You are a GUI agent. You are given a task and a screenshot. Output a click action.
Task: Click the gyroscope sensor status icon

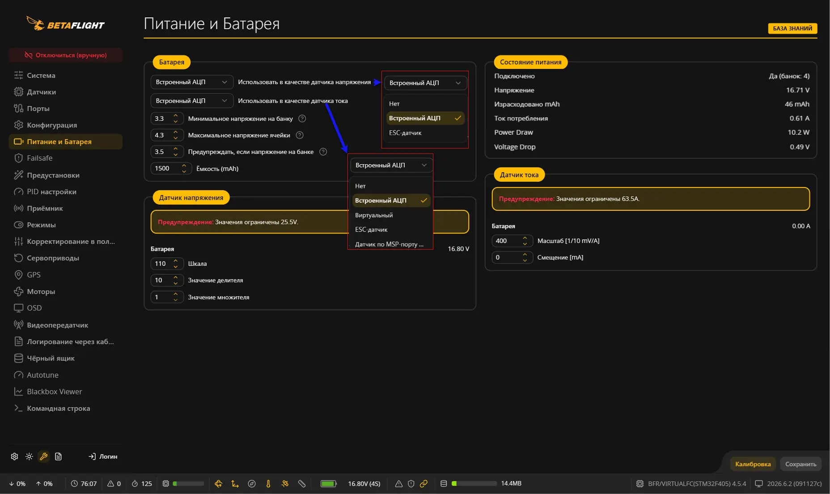pyautogui.click(x=218, y=484)
